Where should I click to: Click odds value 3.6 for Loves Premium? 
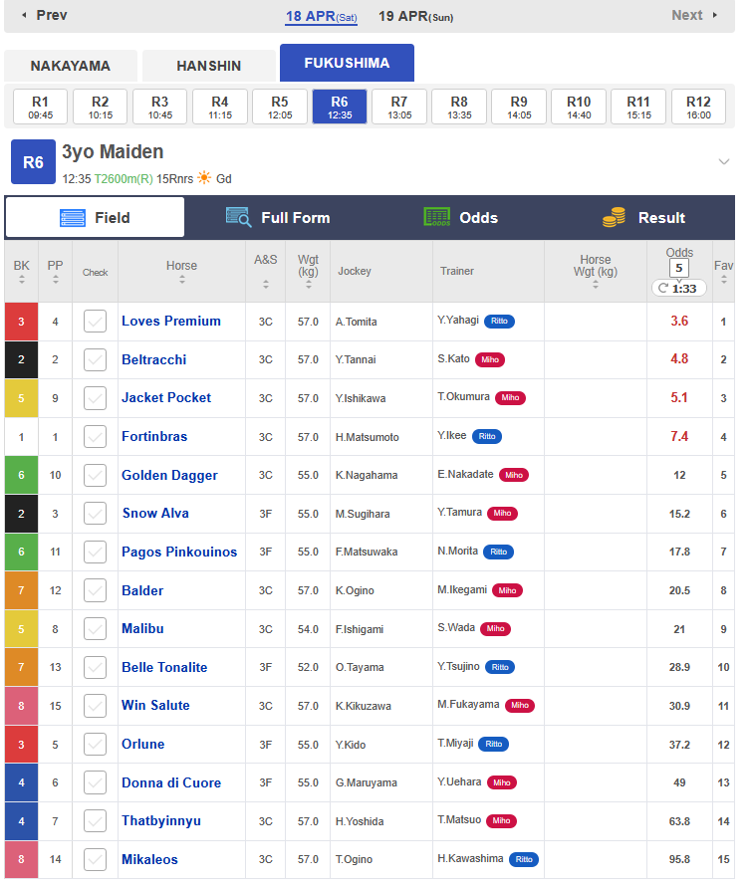[679, 322]
